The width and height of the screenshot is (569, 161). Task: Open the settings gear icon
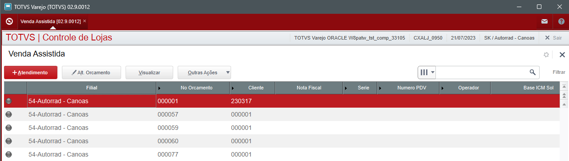click(x=546, y=55)
